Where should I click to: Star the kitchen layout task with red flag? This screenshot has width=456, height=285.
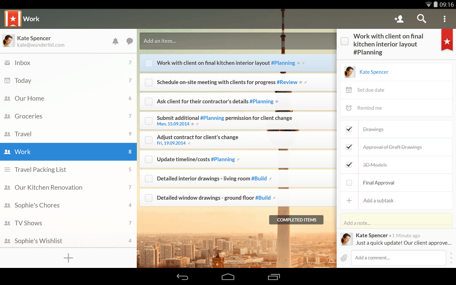click(x=447, y=41)
